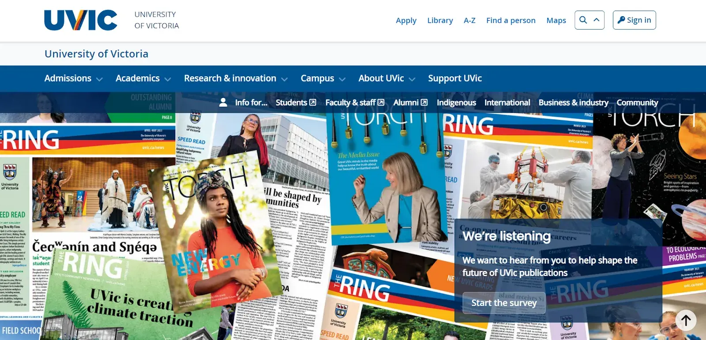This screenshot has width=706, height=340.
Task: Click the Start the survey button
Action: point(504,303)
